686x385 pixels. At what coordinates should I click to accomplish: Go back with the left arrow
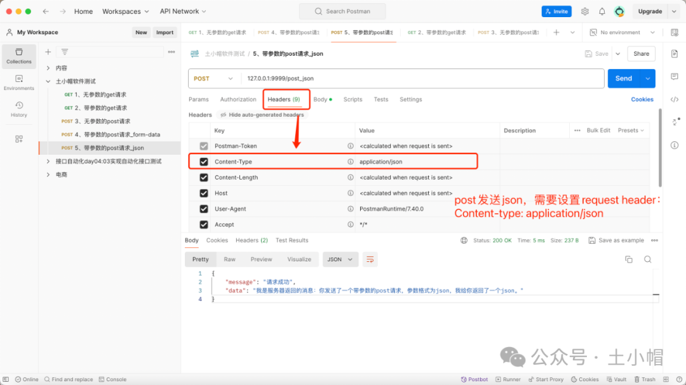tap(46, 11)
